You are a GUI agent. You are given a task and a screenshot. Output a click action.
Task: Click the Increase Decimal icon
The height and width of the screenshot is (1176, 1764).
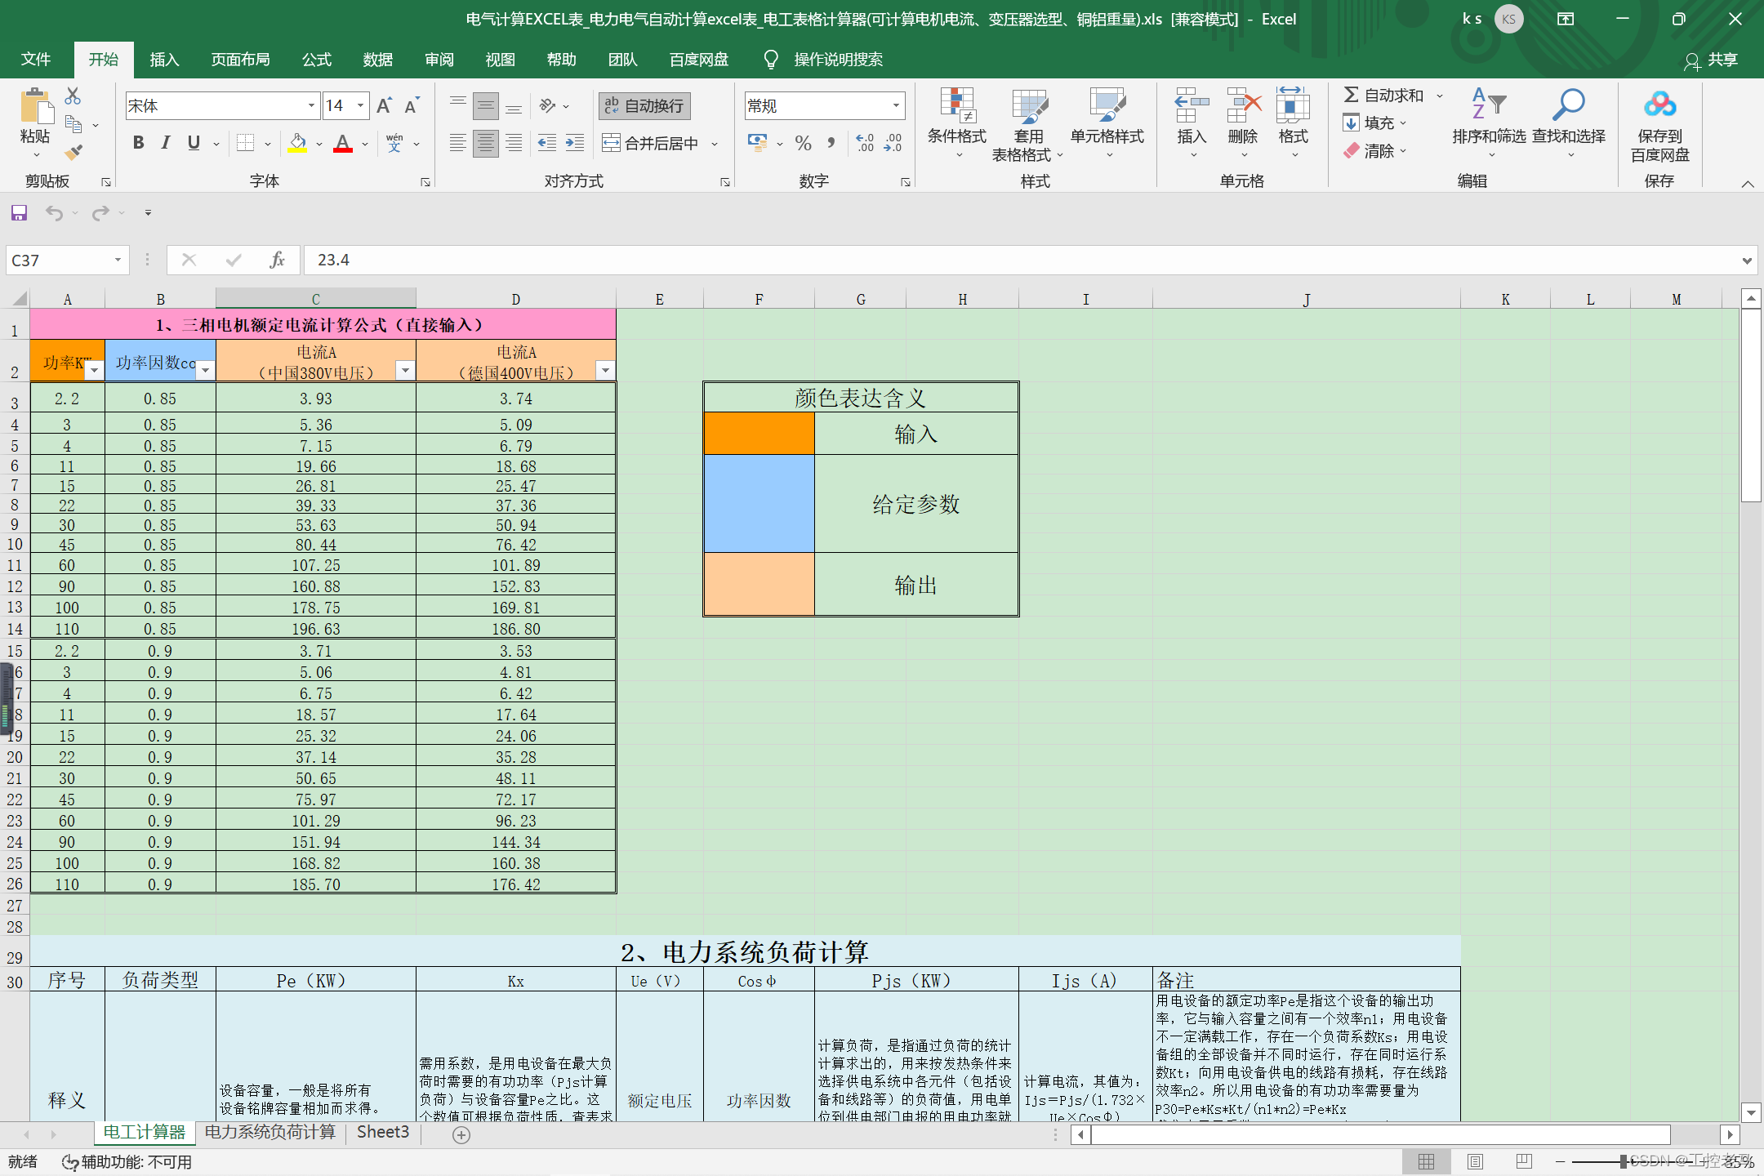pyautogui.click(x=865, y=144)
